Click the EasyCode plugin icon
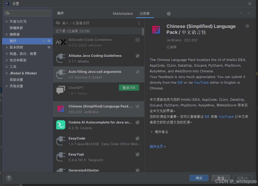 pyautogui.click(x=61, y=141)
